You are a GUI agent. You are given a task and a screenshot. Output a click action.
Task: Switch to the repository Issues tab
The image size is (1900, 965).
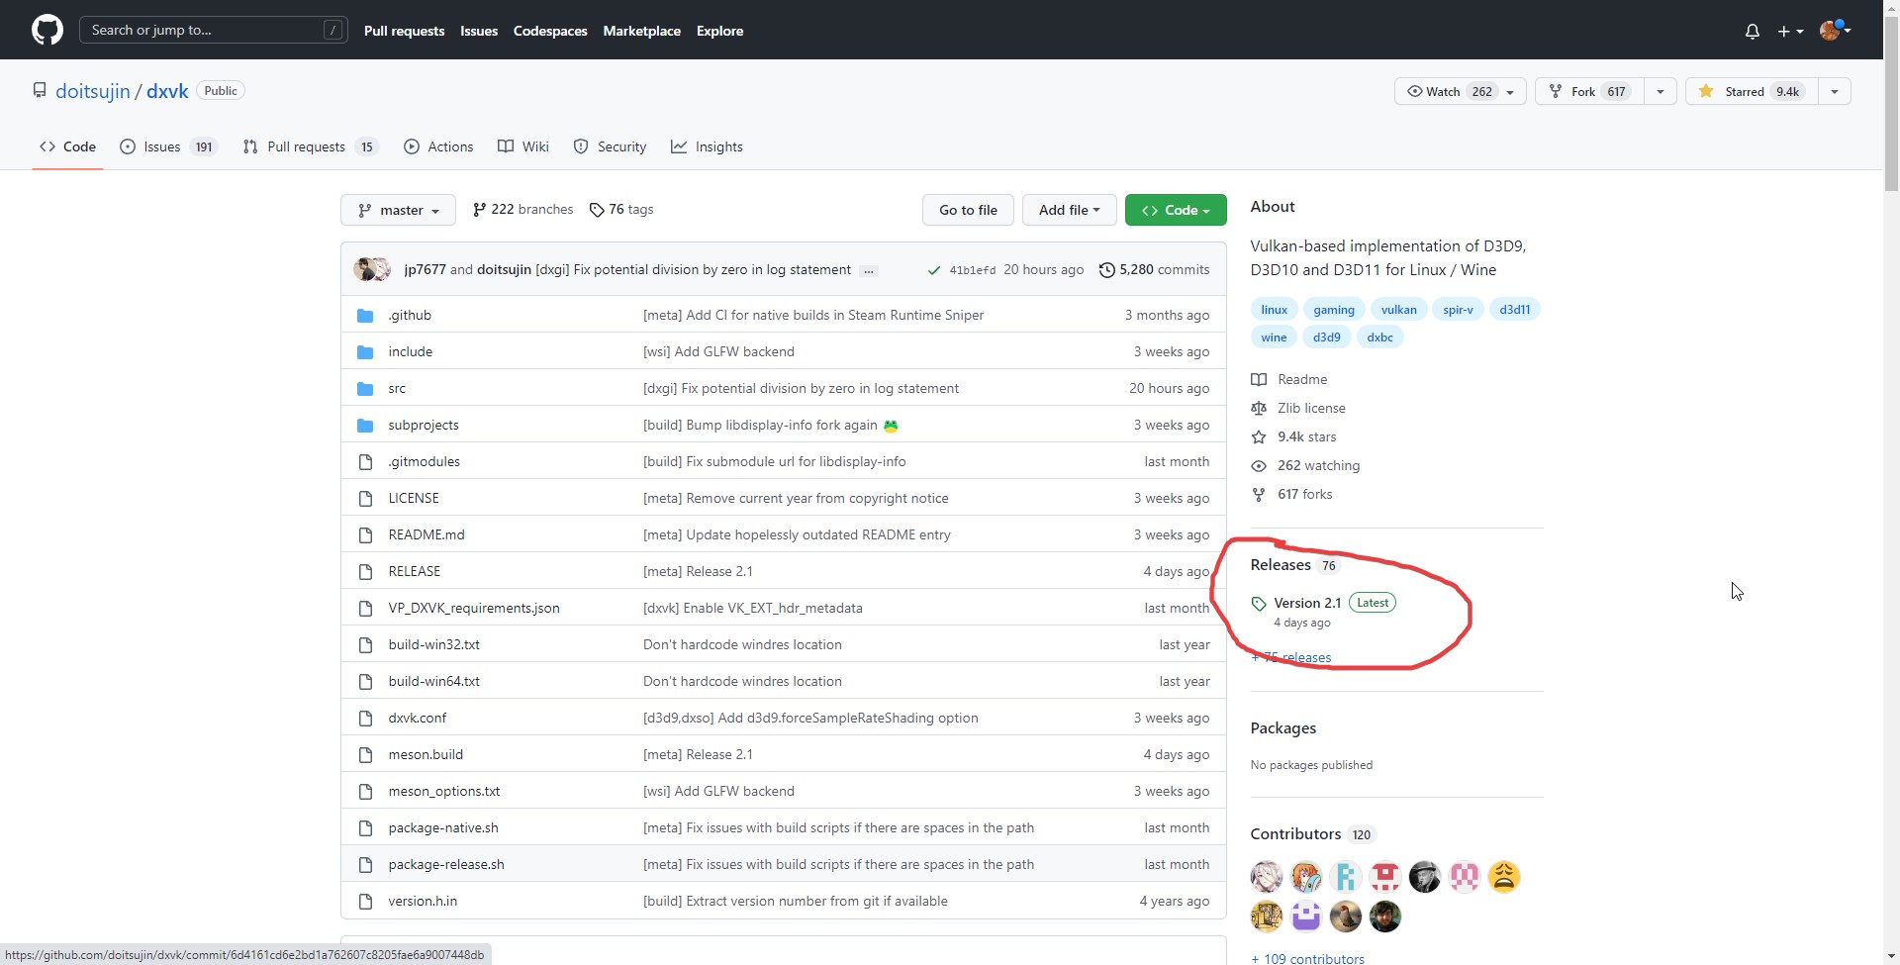click(168, 146)
